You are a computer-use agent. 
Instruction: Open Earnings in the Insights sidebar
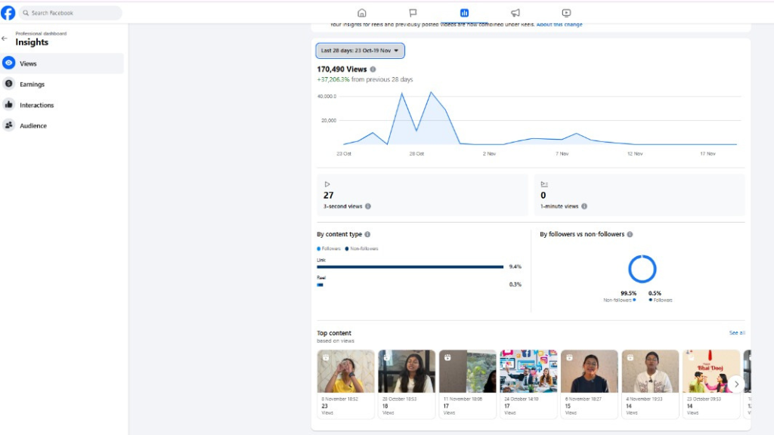click(x=32, y=85)
